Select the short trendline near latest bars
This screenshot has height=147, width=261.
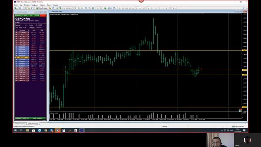point(197,74)
